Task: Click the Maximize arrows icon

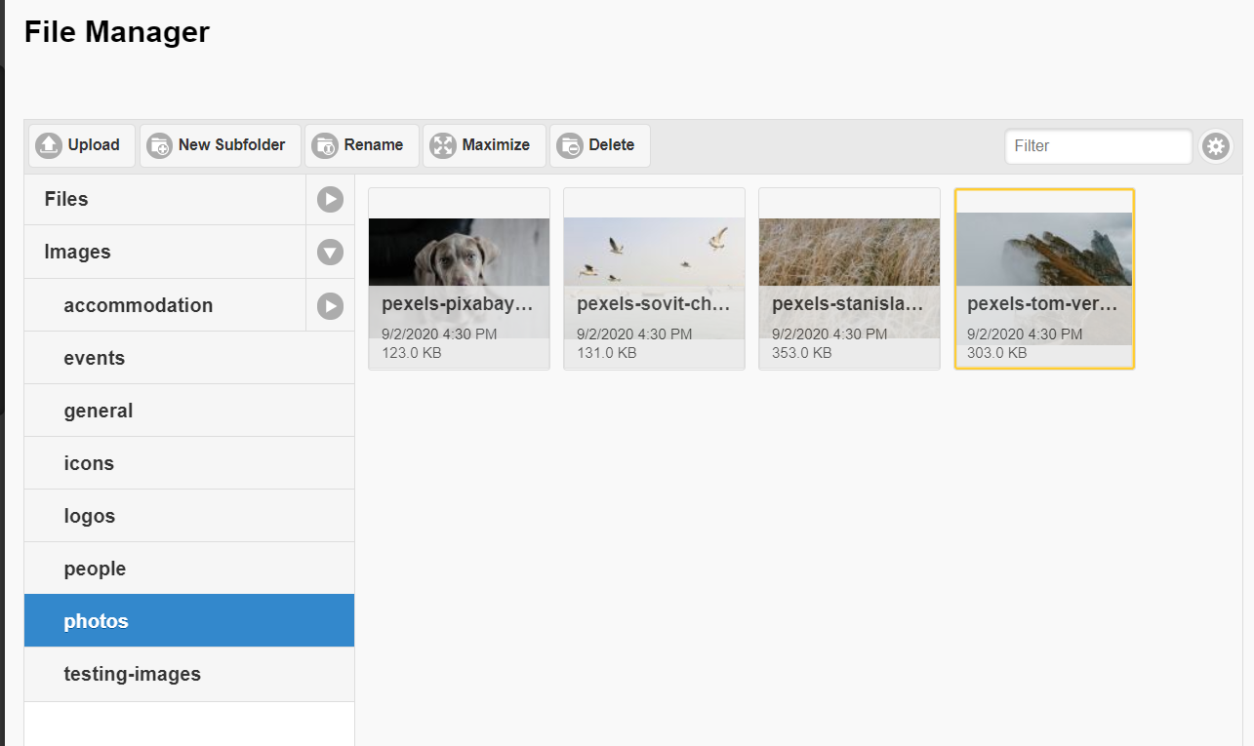Action: pyautogui.click(x=443, y=145)
